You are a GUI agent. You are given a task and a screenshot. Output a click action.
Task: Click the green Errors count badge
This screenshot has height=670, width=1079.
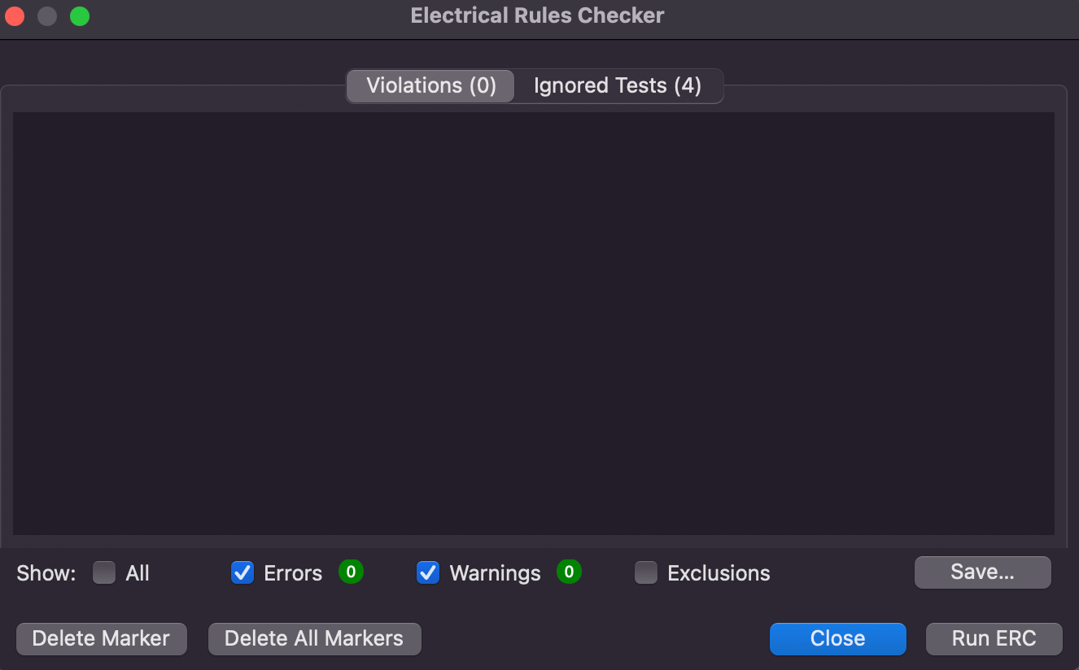click(x=351, y=572)
